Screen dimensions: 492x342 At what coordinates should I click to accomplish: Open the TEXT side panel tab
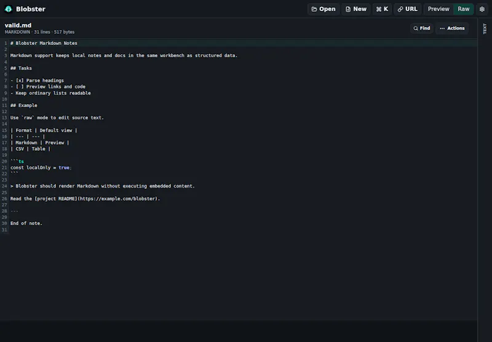tap(485, 29)
